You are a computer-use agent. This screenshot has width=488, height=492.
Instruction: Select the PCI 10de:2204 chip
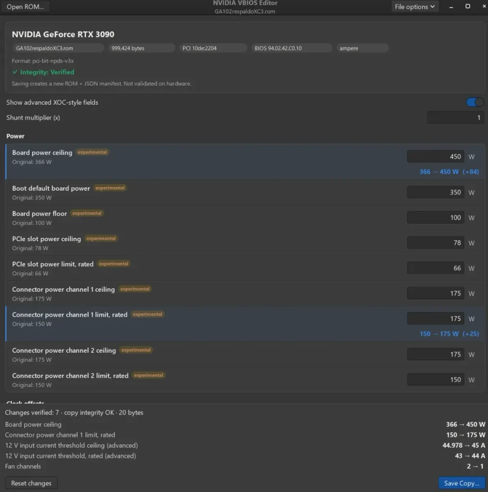coord(213,48)
